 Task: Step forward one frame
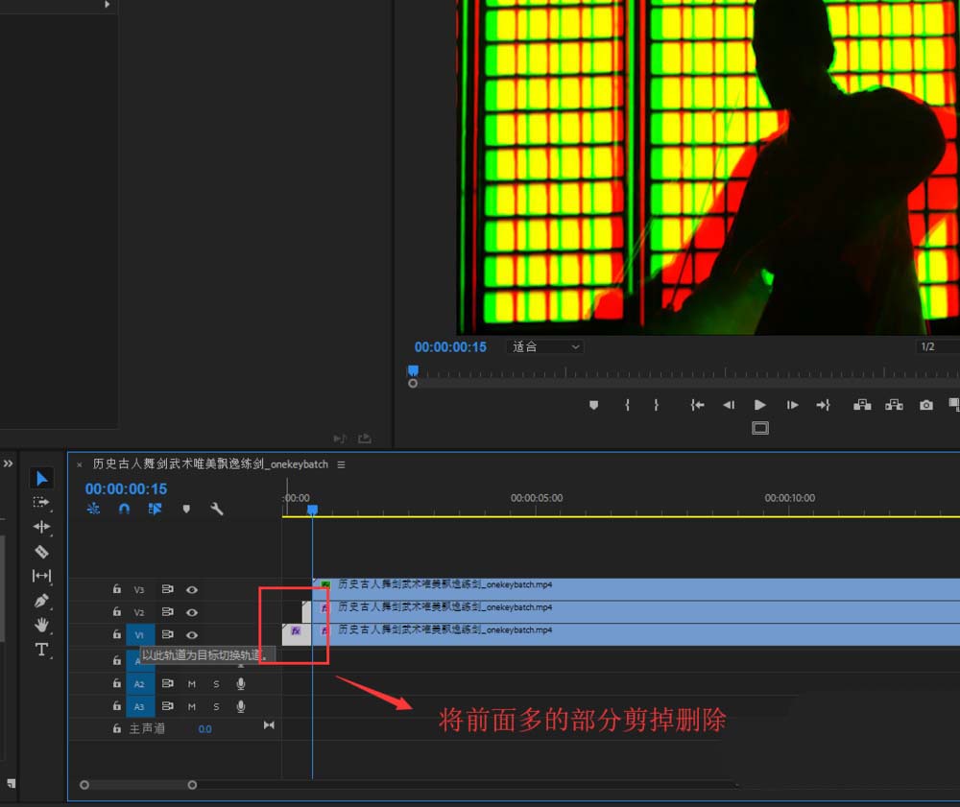tap(792, 405)
